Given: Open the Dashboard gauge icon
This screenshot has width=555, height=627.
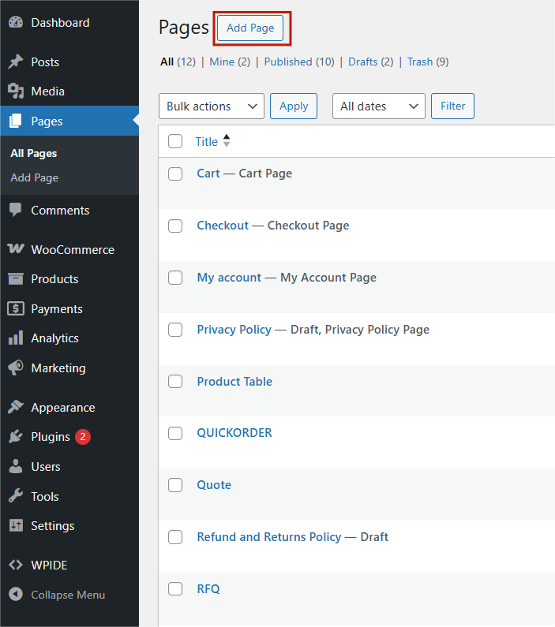Looking at the screenshot, I should [x=16, y=22].
